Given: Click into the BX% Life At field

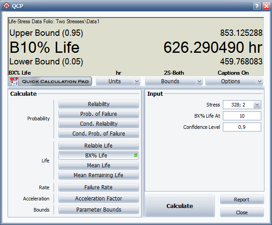Looking at the screenshot, I should coord(242,116).
